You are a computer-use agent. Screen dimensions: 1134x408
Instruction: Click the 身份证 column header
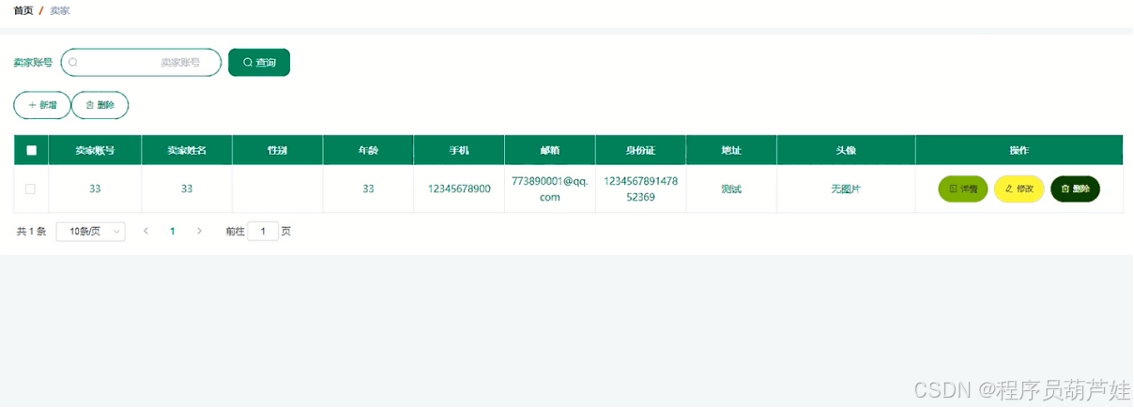tap(640, 150)
